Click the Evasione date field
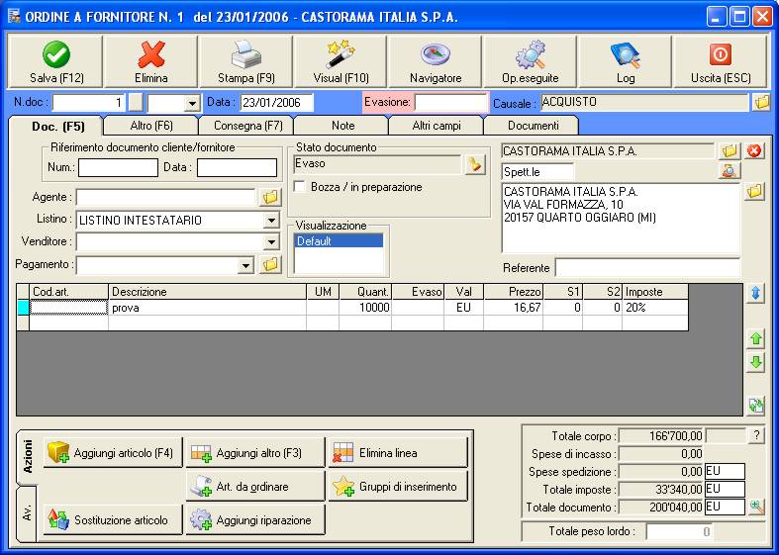This screenshot has width=779, height=555. pyautogui.click(x=451, y=103)
